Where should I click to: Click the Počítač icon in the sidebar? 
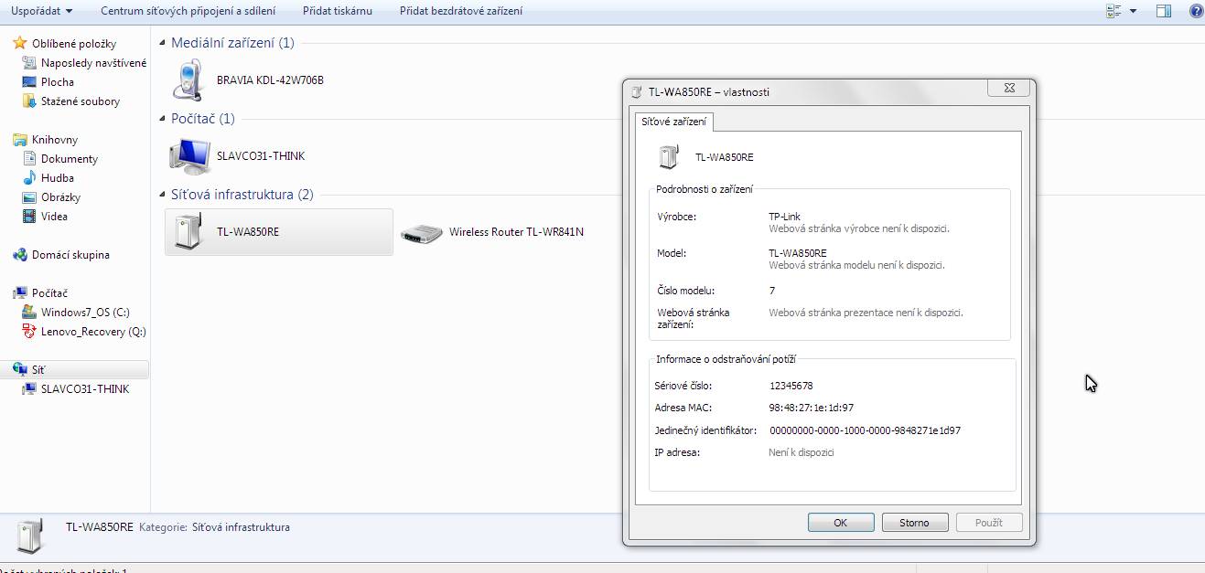click(20, 293)
